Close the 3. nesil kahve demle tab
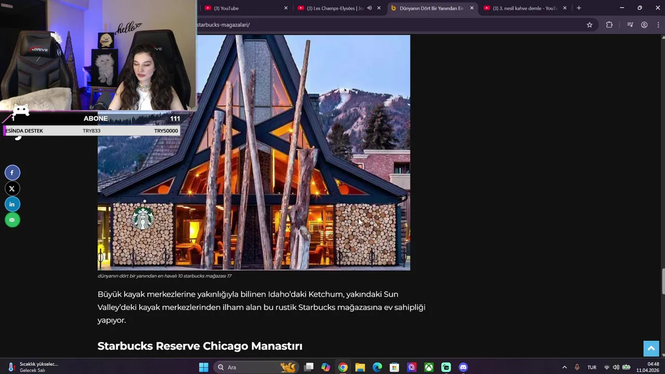Image resolution: width=665 pixels, height=374 pixels. (565, 8)
